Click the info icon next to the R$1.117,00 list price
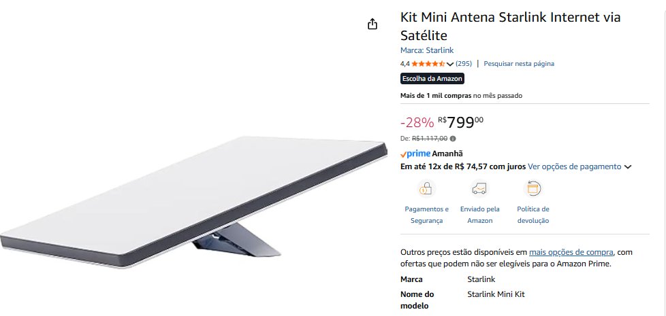Viewport: 666px width, 316px height. pyautogui.click(x=454, y=138)
